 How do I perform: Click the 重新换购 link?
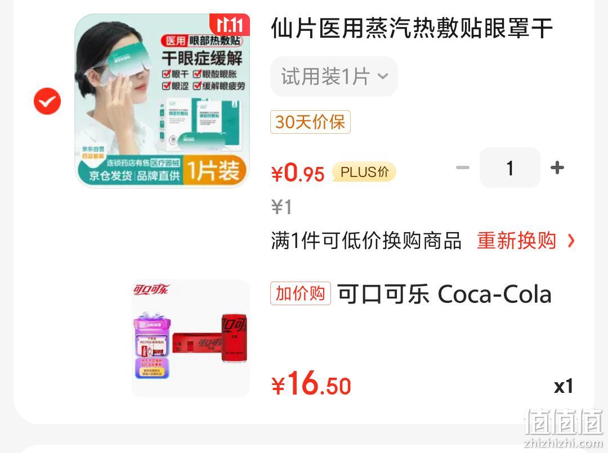point(516,241)
